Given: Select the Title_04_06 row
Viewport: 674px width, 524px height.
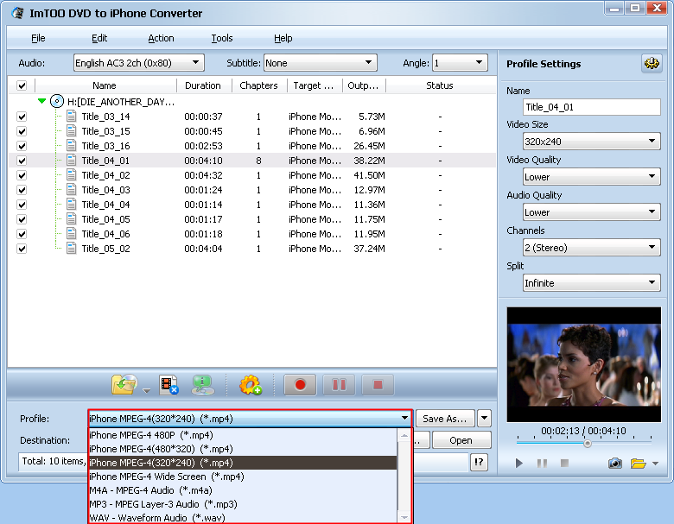Looking at the screenshot, I should (251, 234).
